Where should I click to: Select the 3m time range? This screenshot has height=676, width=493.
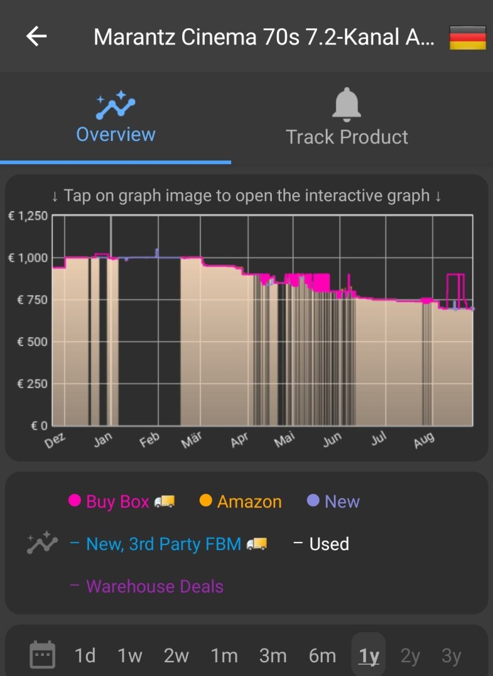(272, 655)
